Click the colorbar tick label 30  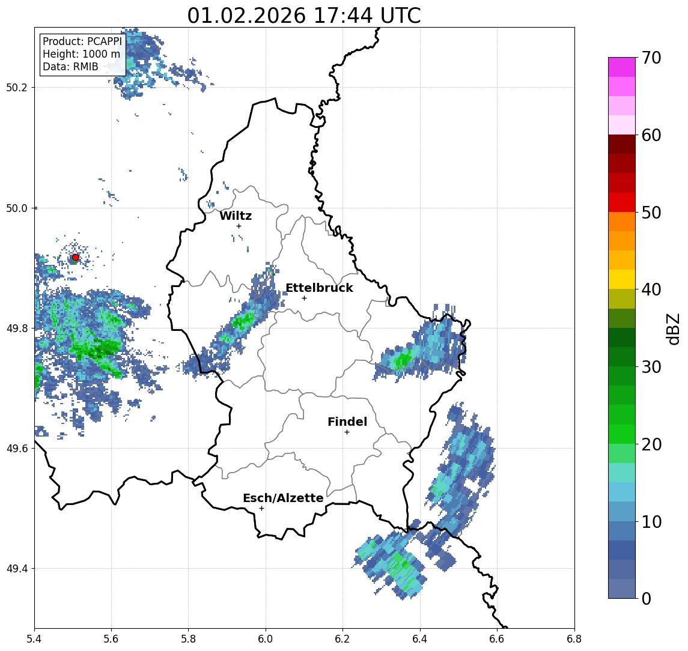click(x=651, y=367)
